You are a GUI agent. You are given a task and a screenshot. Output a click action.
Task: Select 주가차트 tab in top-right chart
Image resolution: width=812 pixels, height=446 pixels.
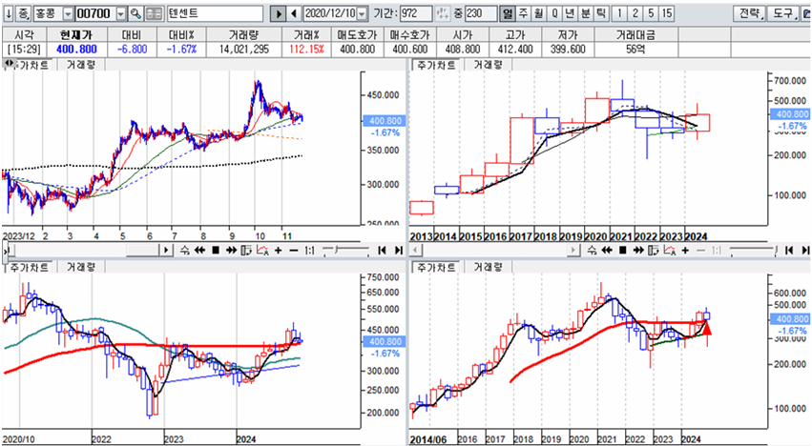click(436, 65)
